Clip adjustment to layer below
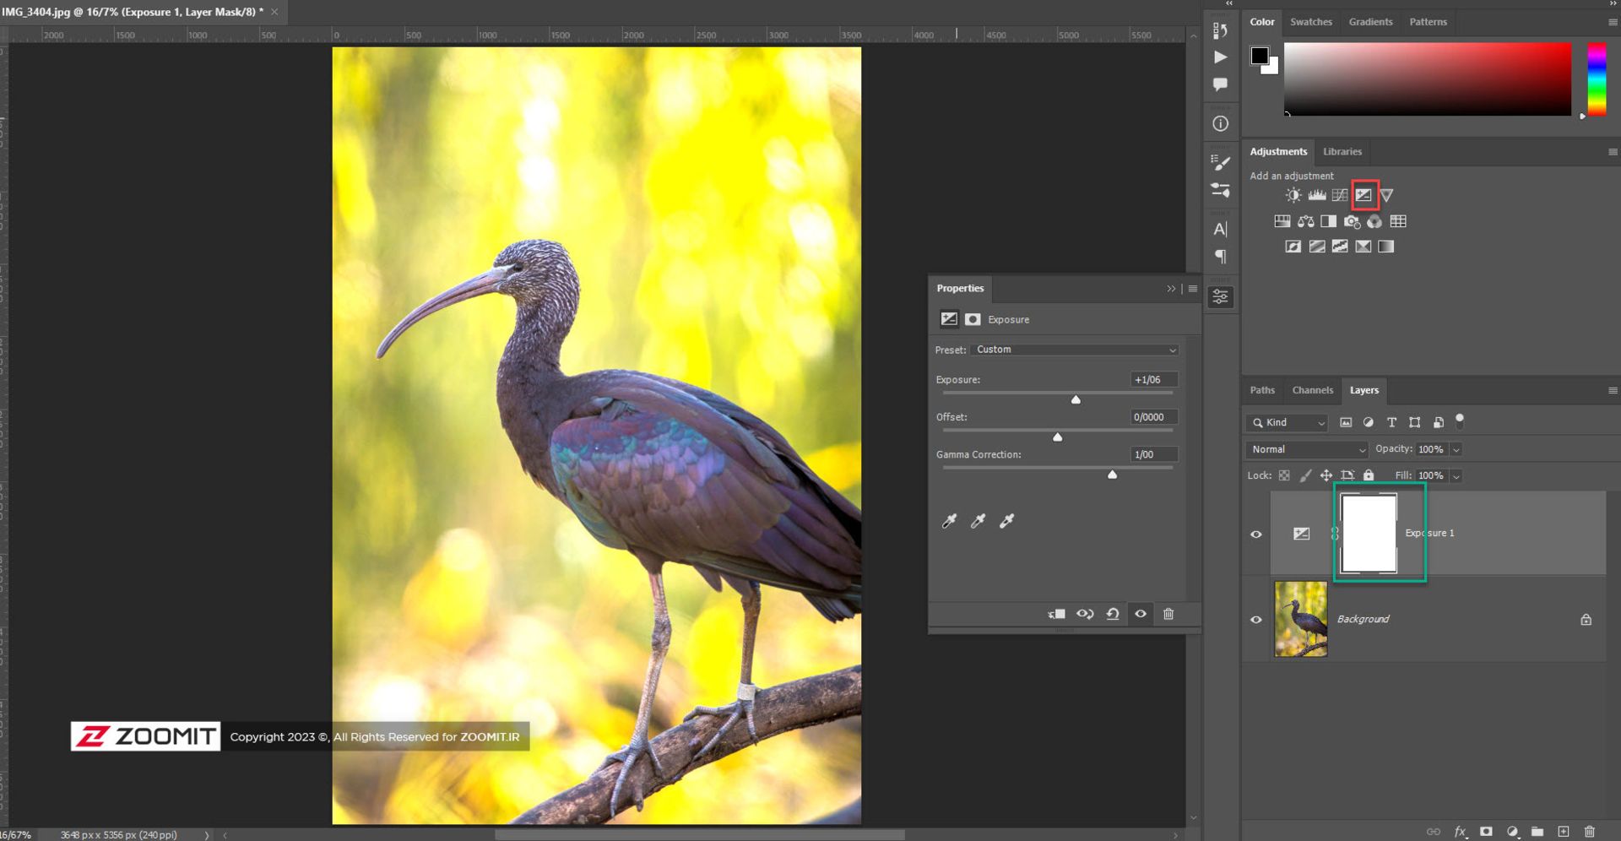 click(1056, 614)
